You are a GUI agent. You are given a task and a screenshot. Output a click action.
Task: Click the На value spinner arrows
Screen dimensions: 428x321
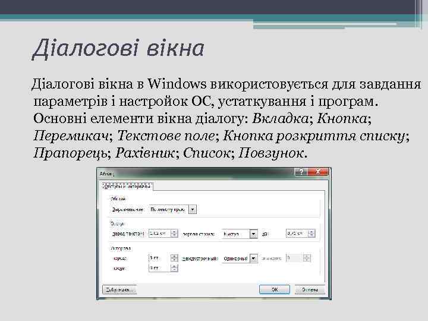point(311,234)
